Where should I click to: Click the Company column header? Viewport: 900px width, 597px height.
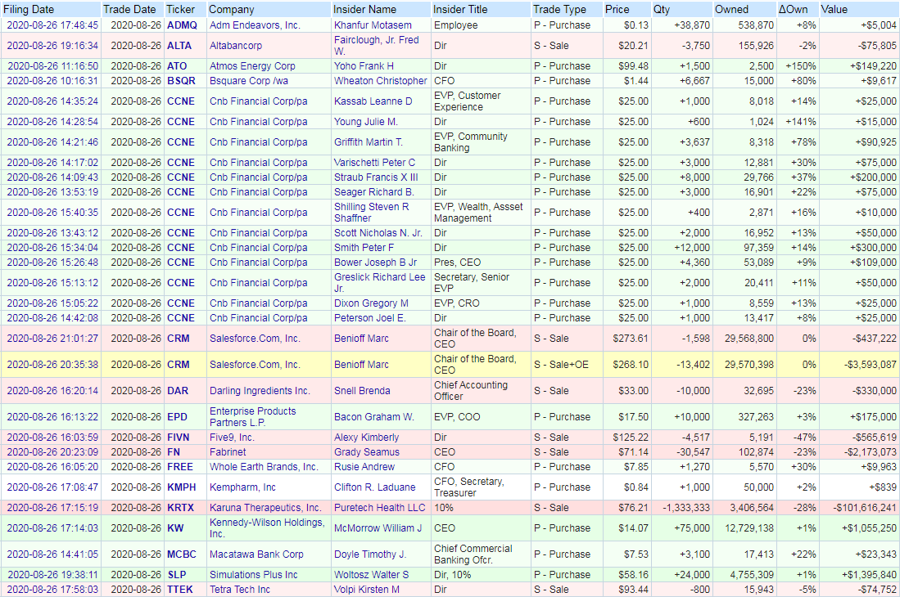[x=231, y=9]
